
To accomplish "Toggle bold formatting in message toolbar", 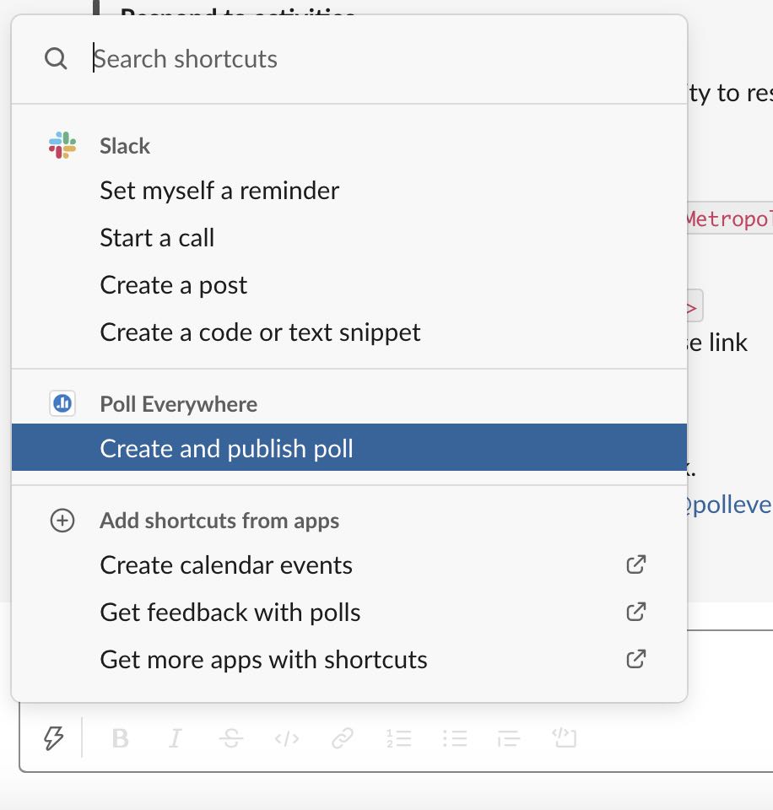I will (x=120, y=739).
